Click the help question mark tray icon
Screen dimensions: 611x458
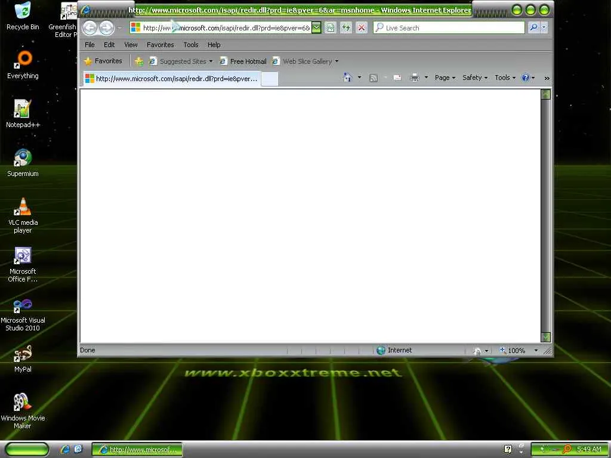click(x=508, y=449)
